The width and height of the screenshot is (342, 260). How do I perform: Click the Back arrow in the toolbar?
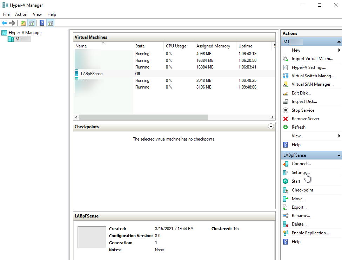[4, 23]
